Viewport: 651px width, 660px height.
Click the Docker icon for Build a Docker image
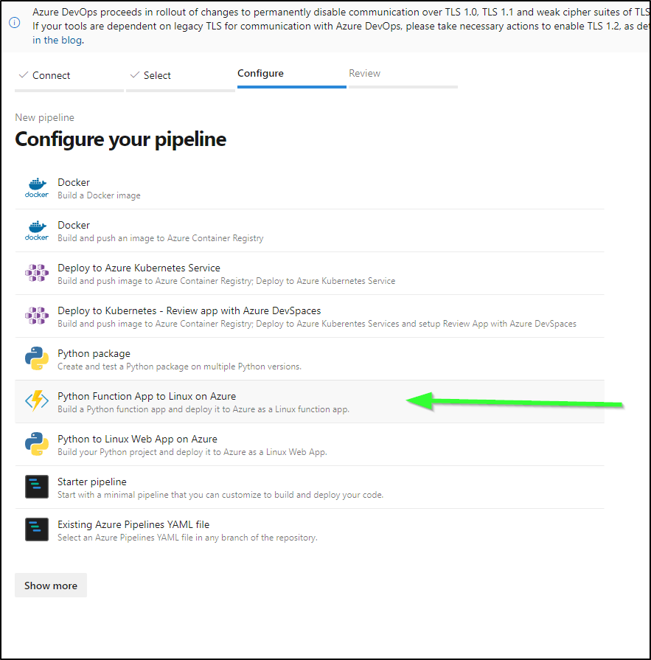pos(37,188)
